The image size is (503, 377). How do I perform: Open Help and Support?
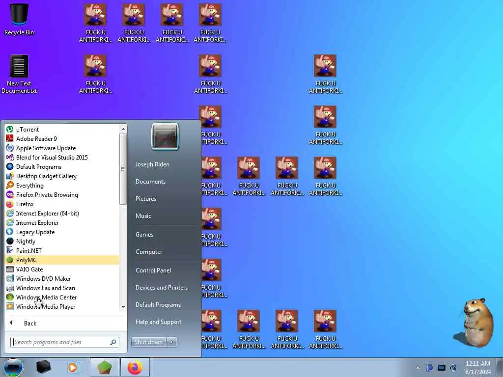[159, 322]
